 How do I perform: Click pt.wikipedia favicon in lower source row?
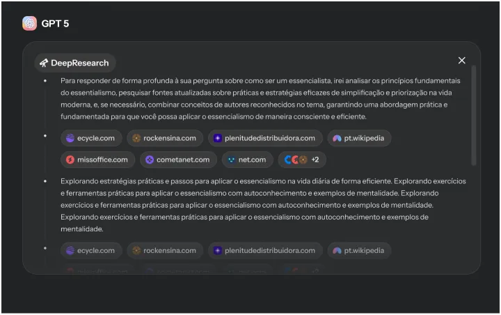tap(337, 251)
